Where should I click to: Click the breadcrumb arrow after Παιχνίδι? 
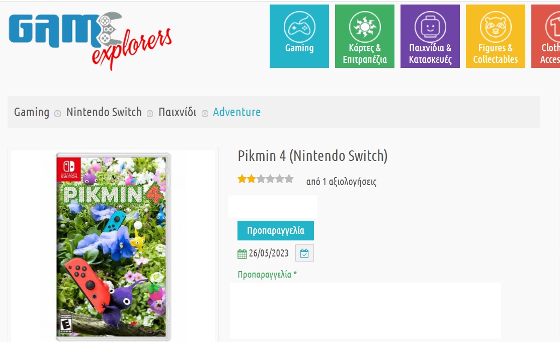click(x=205, y=114)
